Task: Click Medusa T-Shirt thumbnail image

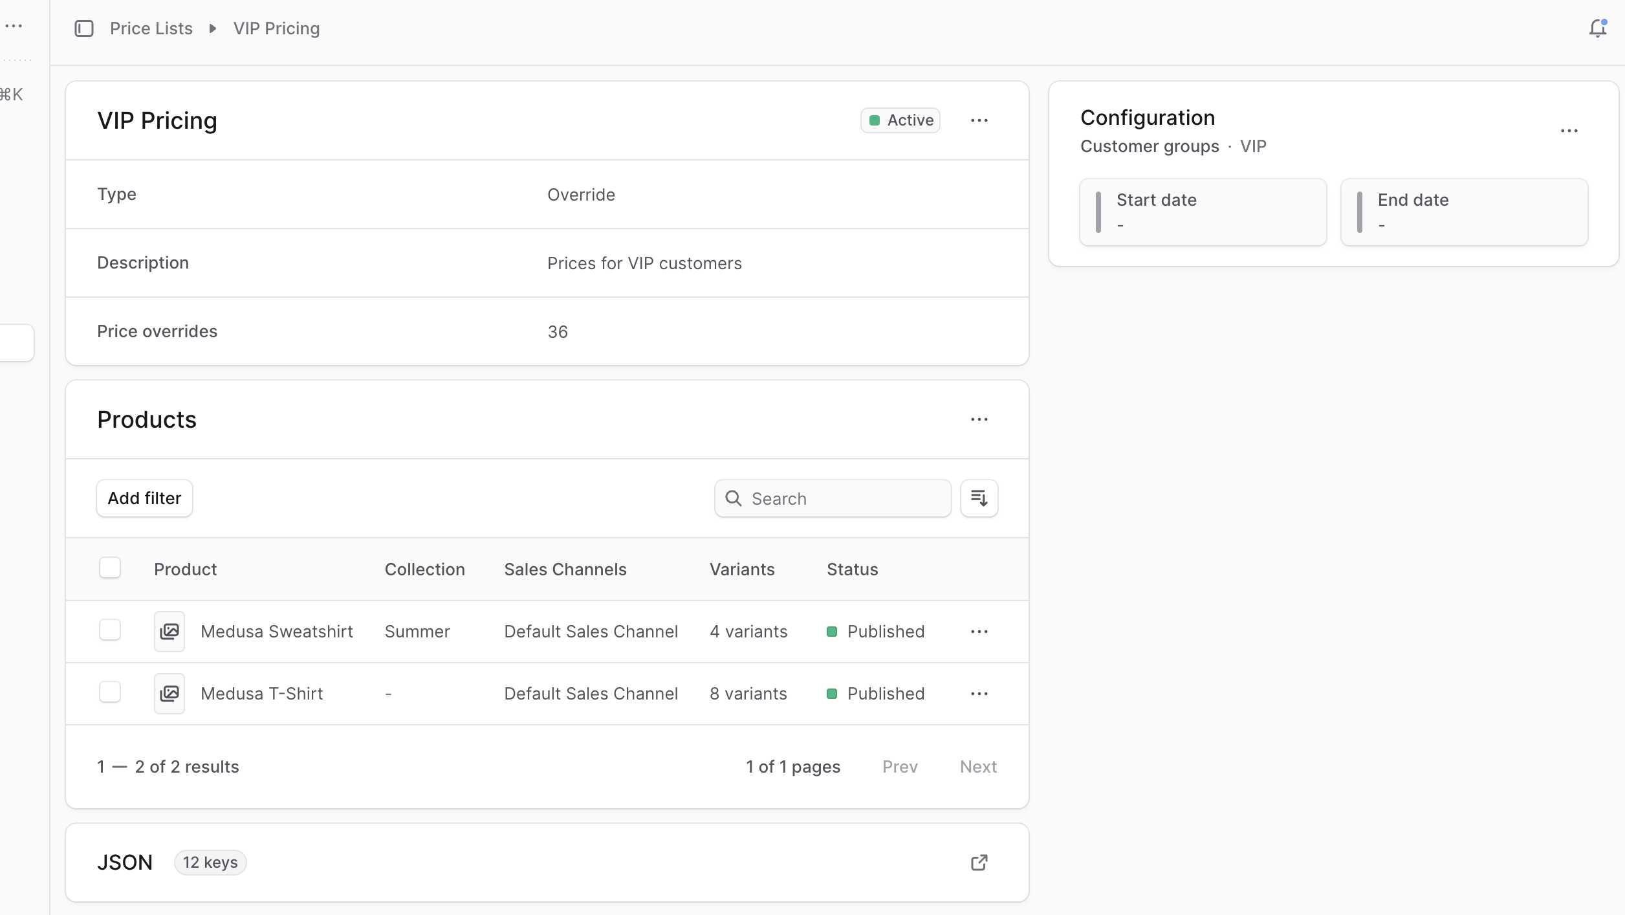Action: [x=169, y=694]
